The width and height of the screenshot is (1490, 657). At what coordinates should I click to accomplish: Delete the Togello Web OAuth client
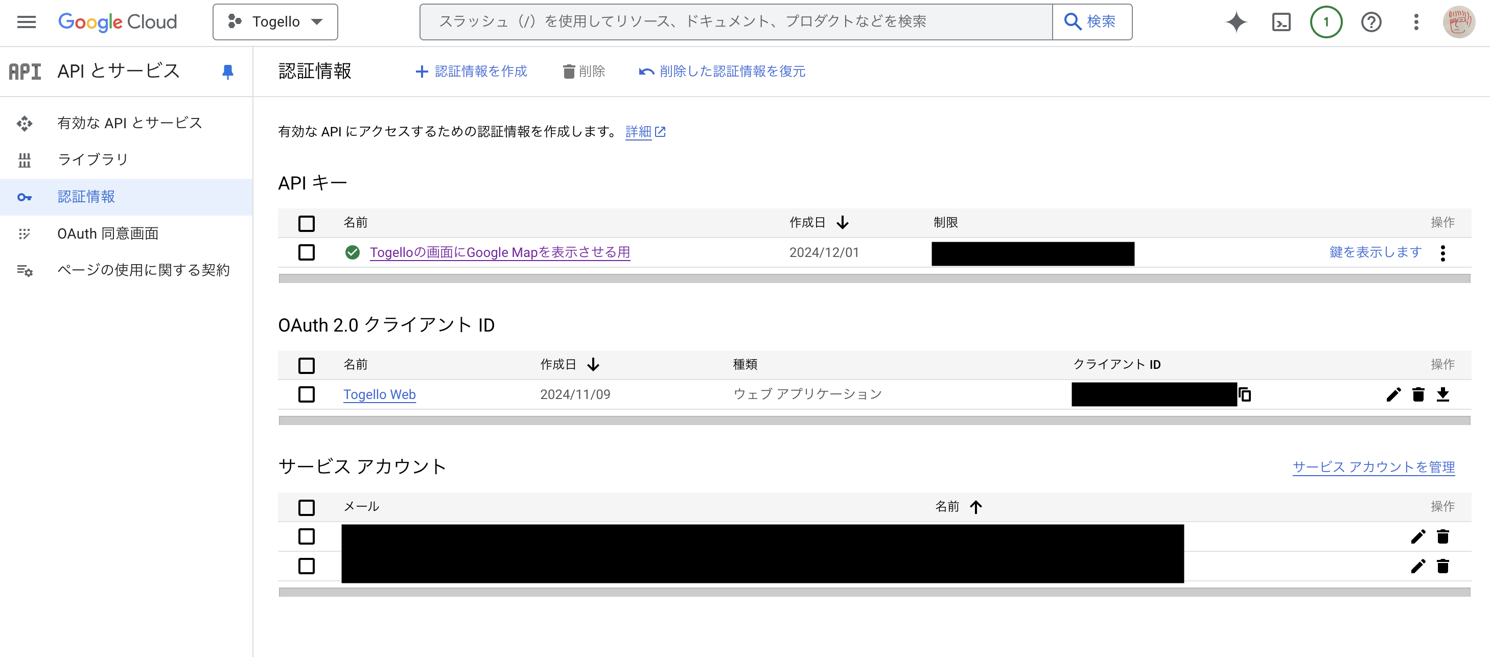click(1418, 394)
